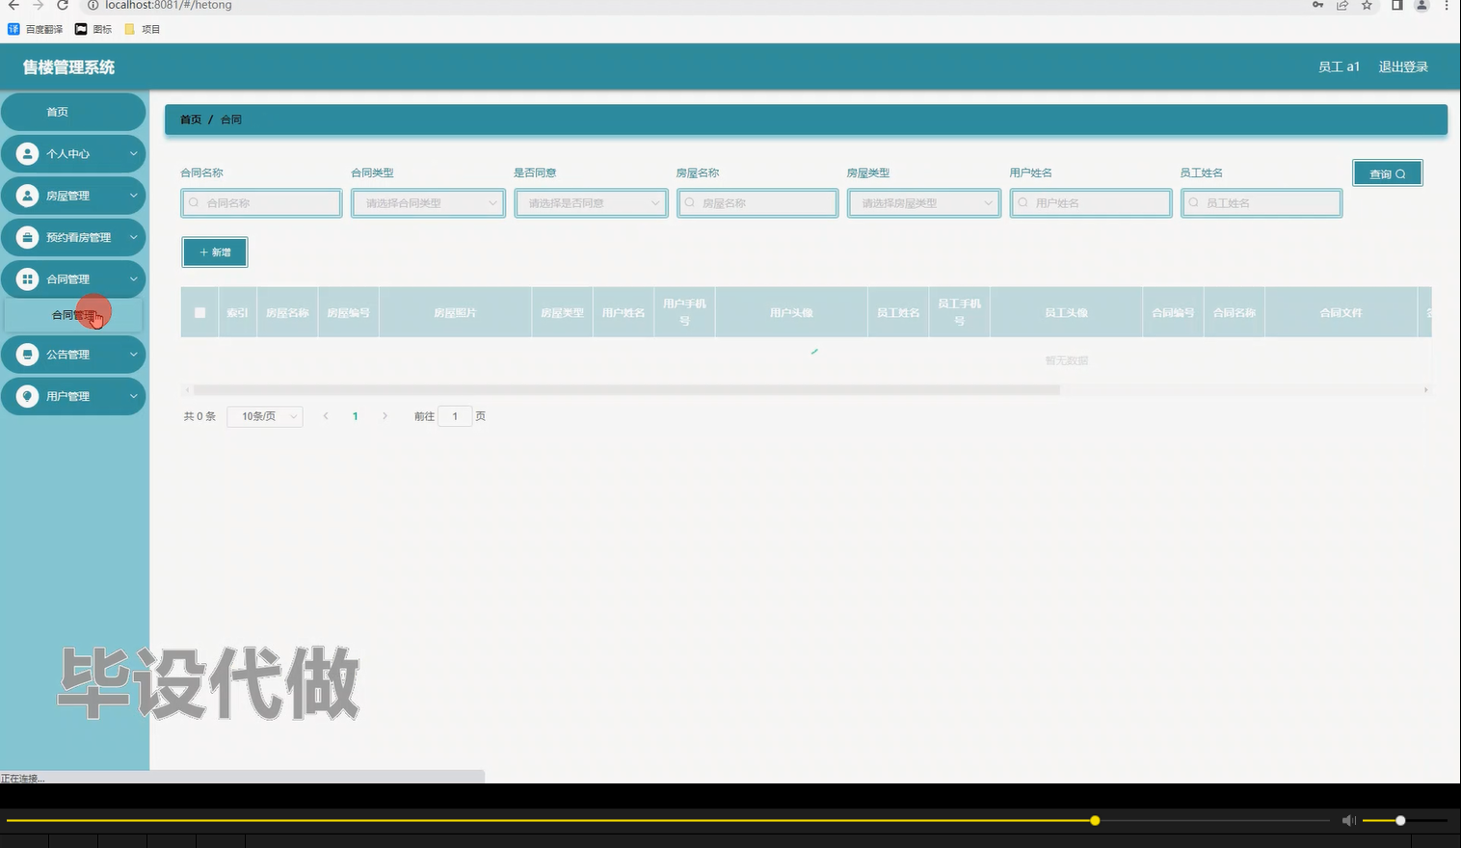Click the 合同编号 column header
The width and height of the screenshot is (1461, 848).
tap(1173, 313)
